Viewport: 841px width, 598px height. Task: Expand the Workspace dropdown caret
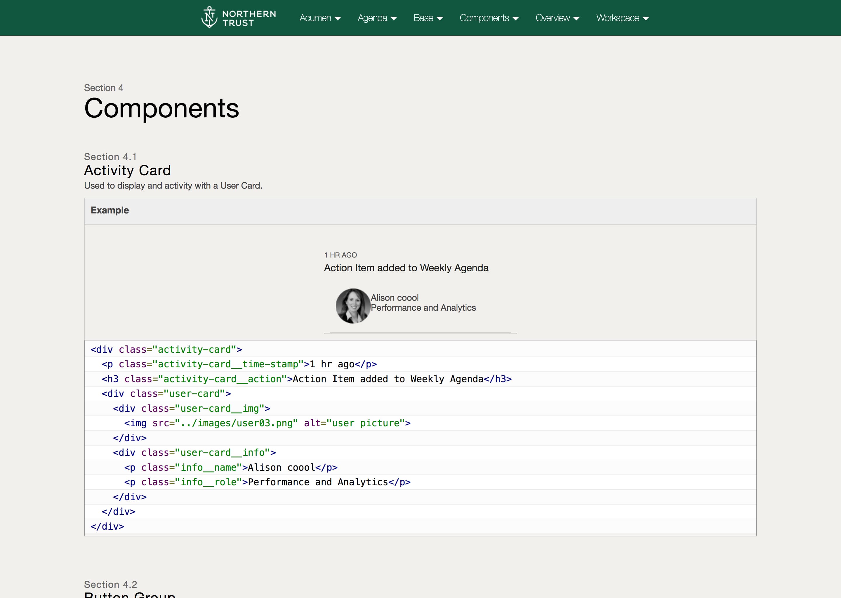tap(645, 18)
